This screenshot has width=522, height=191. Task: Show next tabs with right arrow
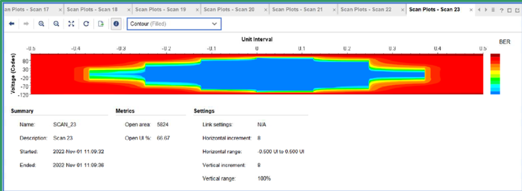tap(486, 10)
